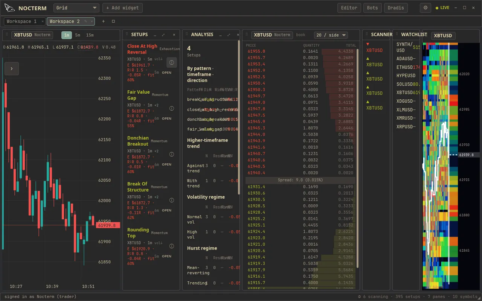Screen dimensions: 482x301
Task: Select Fair Value Gap setup
Action: [139, 95]
